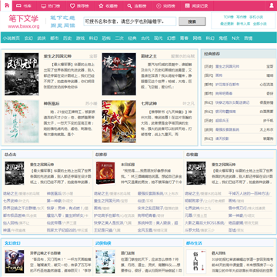
Task: Open the 连载榜 magnifier icon link
Action: coord(137,5)
